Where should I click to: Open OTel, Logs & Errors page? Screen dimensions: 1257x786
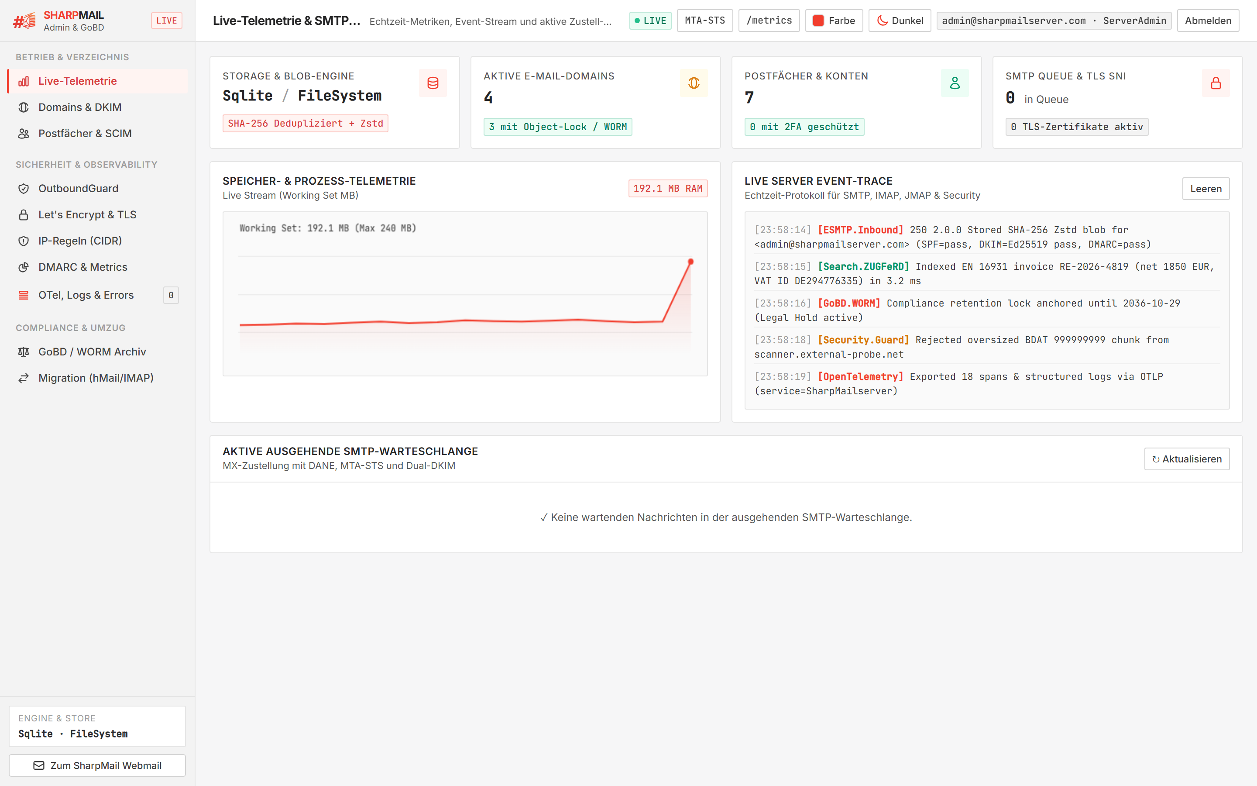[x=98, y=295]
